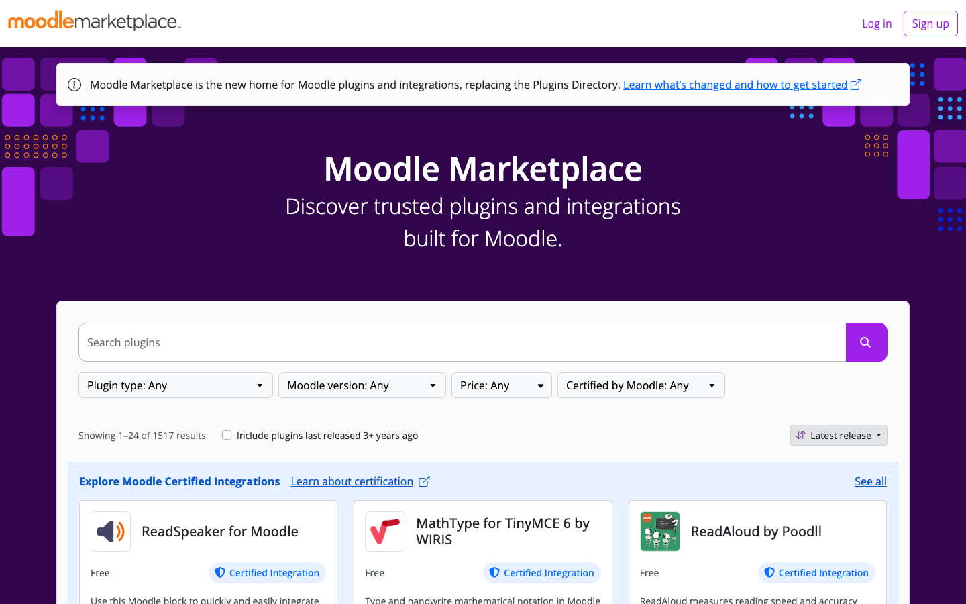The height and width of the screenshot is (604, 966).
Task: Focus the Search plugins input field
Action: (x=462, y=342)
